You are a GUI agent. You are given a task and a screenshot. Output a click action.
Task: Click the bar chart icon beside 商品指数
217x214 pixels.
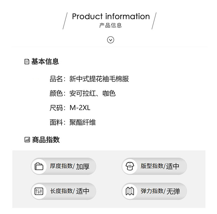click(27, 140)
